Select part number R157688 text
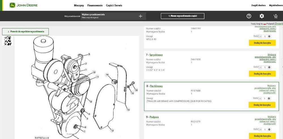The image size is (283, 139). [196, 91]
